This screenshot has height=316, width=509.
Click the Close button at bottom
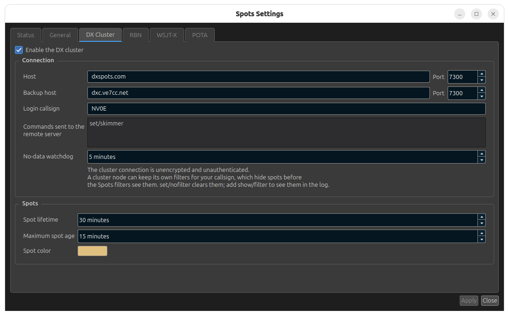[489, 300]
